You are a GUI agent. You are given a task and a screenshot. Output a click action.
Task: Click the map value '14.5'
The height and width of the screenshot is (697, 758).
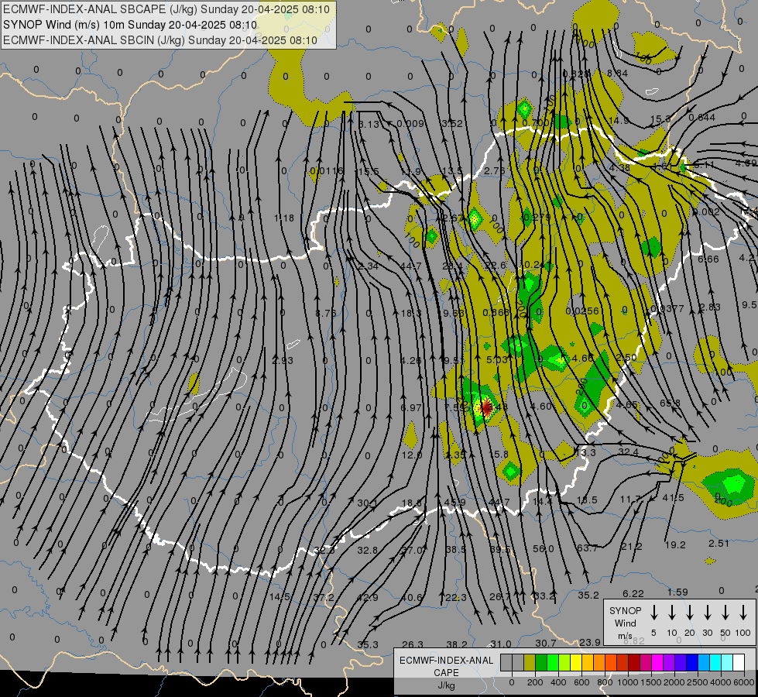coord(280,597)
